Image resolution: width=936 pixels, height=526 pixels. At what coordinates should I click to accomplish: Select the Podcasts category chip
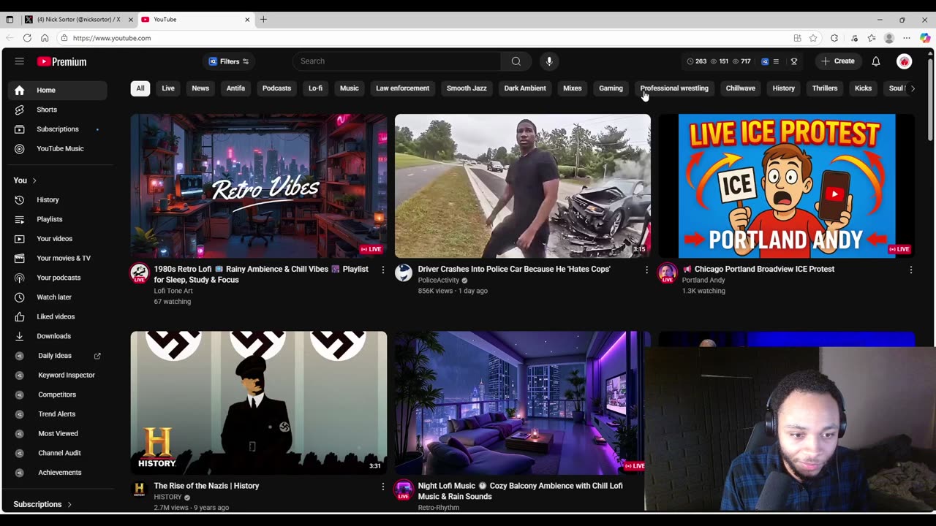(276, 88)
